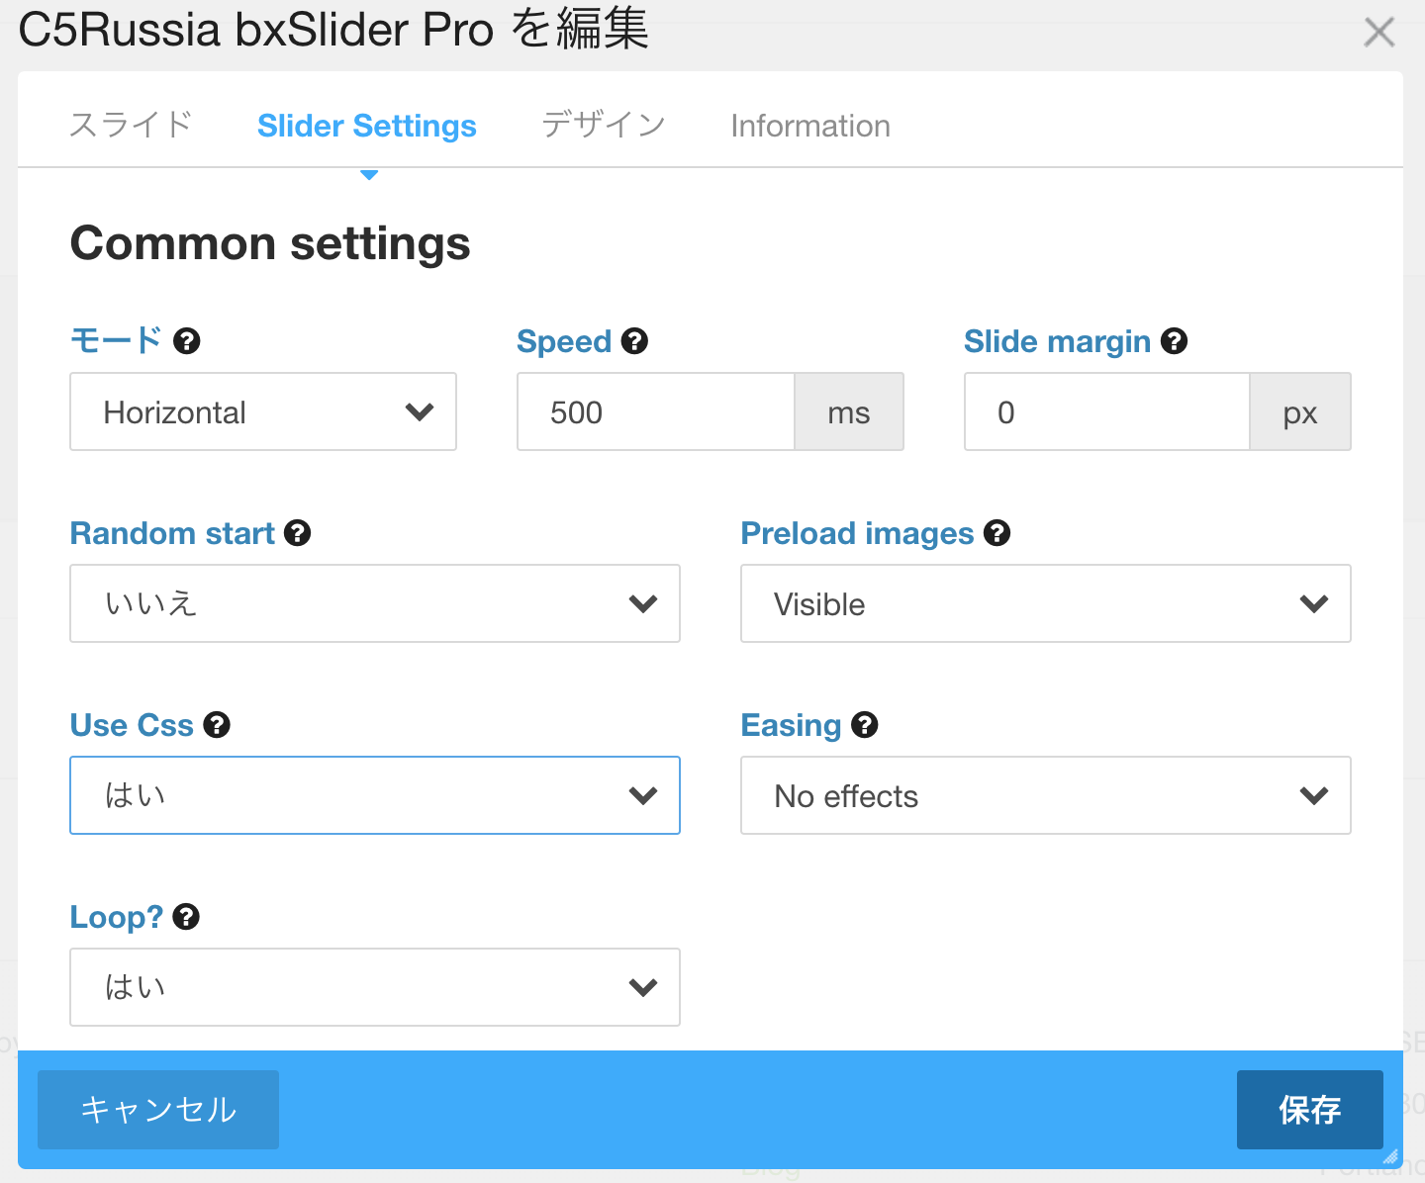The image size is (1425, 1183).
Task: Click the help icon beside Slide margin
Action: pos(1174,341)
